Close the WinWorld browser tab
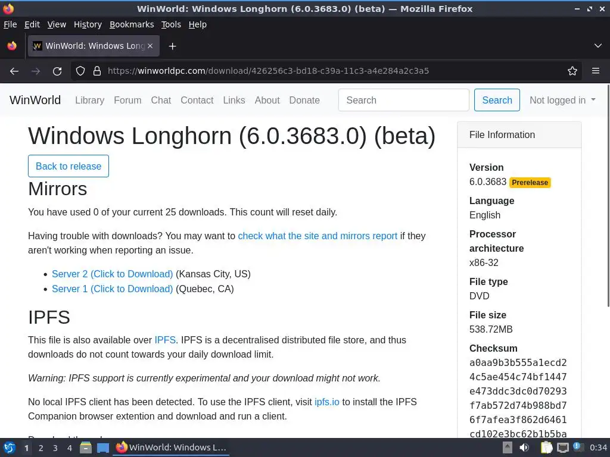 click(150, 46)
